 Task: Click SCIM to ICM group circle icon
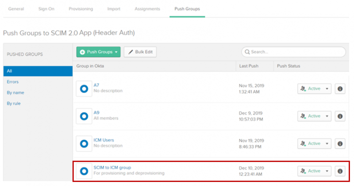84,171
